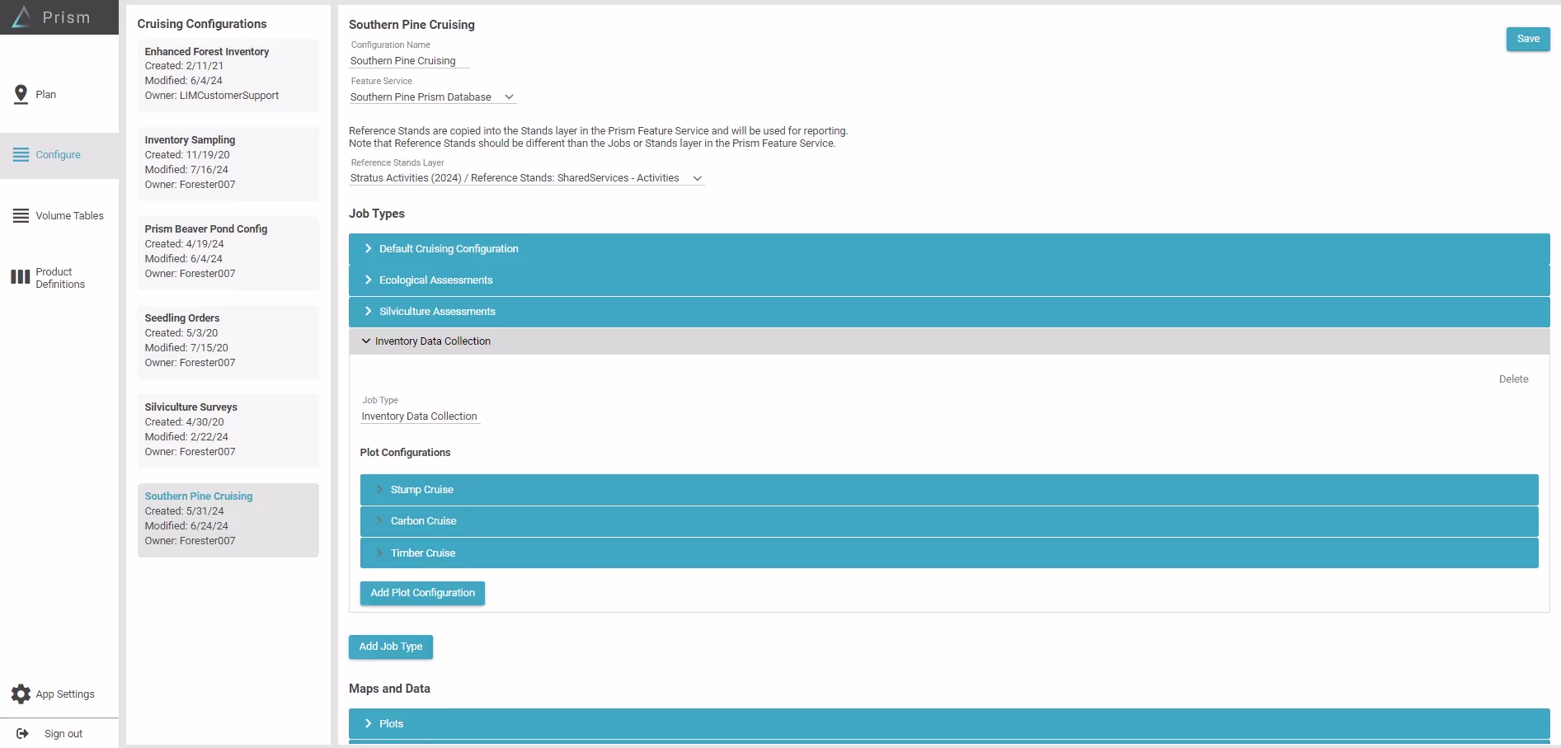Image resolution: width=1561 pixels, height=748 pixels.
Task: Expand Carbon Cruise plot configuration
Action: click(949, 521)
